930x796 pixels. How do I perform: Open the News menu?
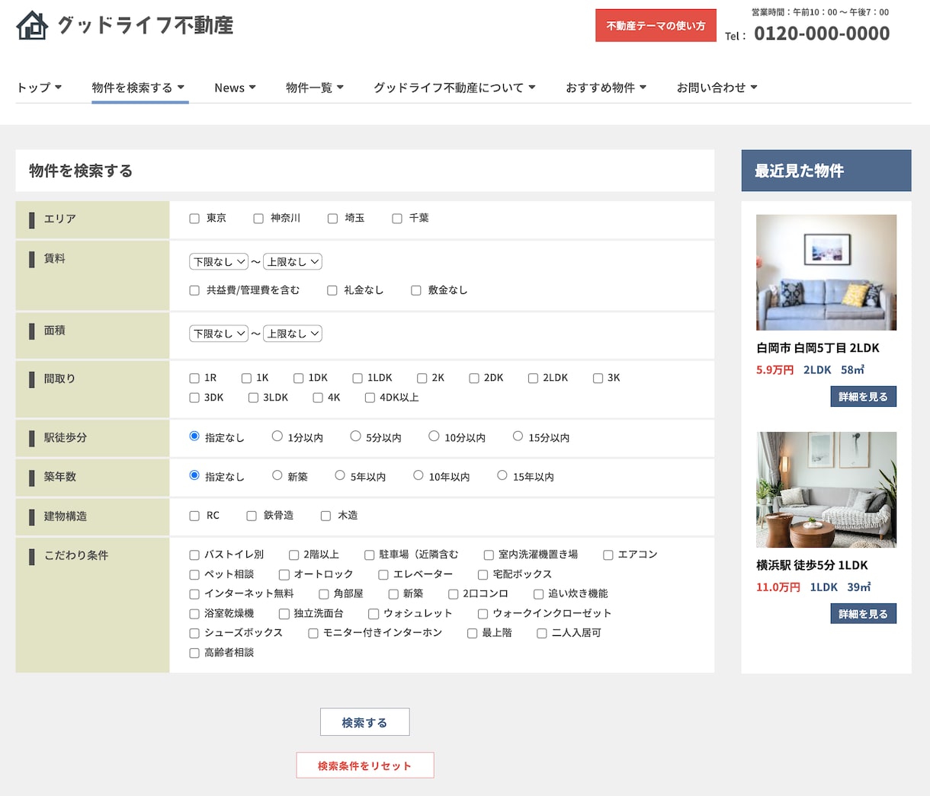point(236,88)
